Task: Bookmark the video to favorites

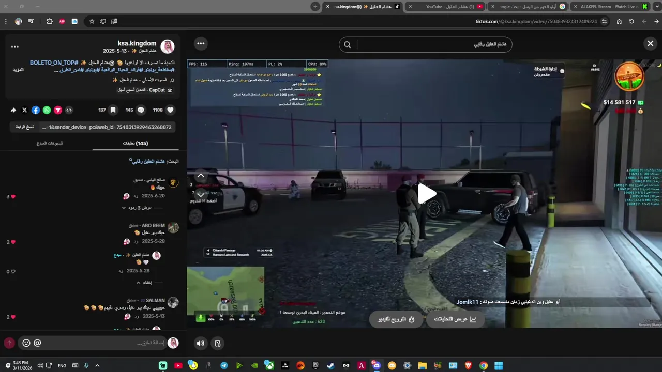Action: [113, 110]
